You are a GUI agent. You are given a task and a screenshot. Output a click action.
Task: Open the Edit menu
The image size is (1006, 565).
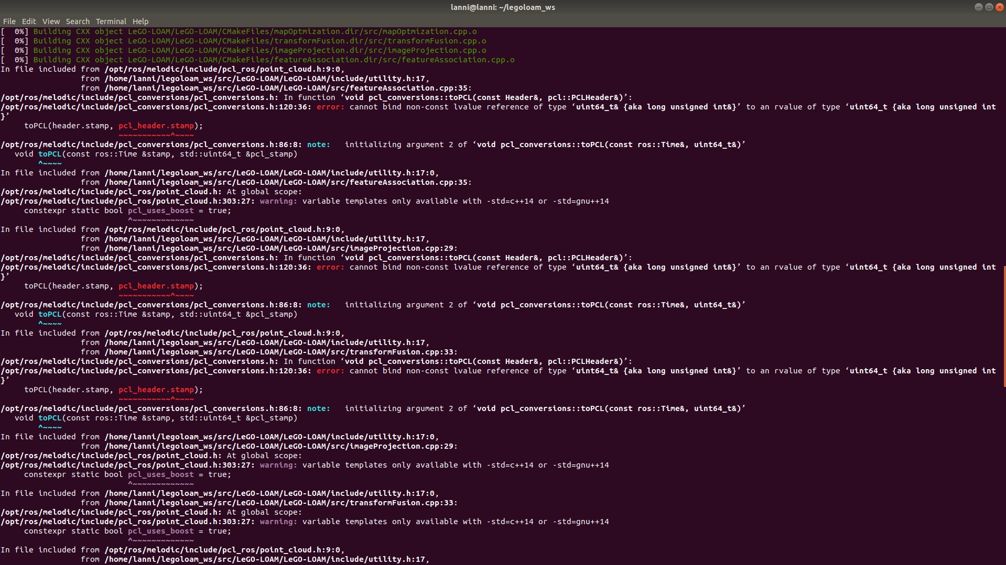(28, 21)
